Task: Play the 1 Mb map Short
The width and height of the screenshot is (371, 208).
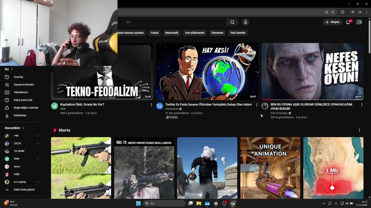Action: pos(333,168)
